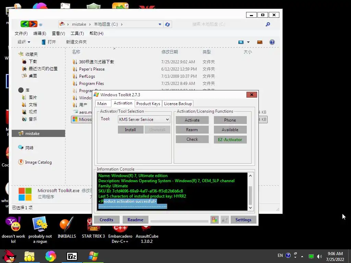Open the colorful browser icon on taskbar
The height and width of the screenshot is (263, 351).
tap(51, 256)
